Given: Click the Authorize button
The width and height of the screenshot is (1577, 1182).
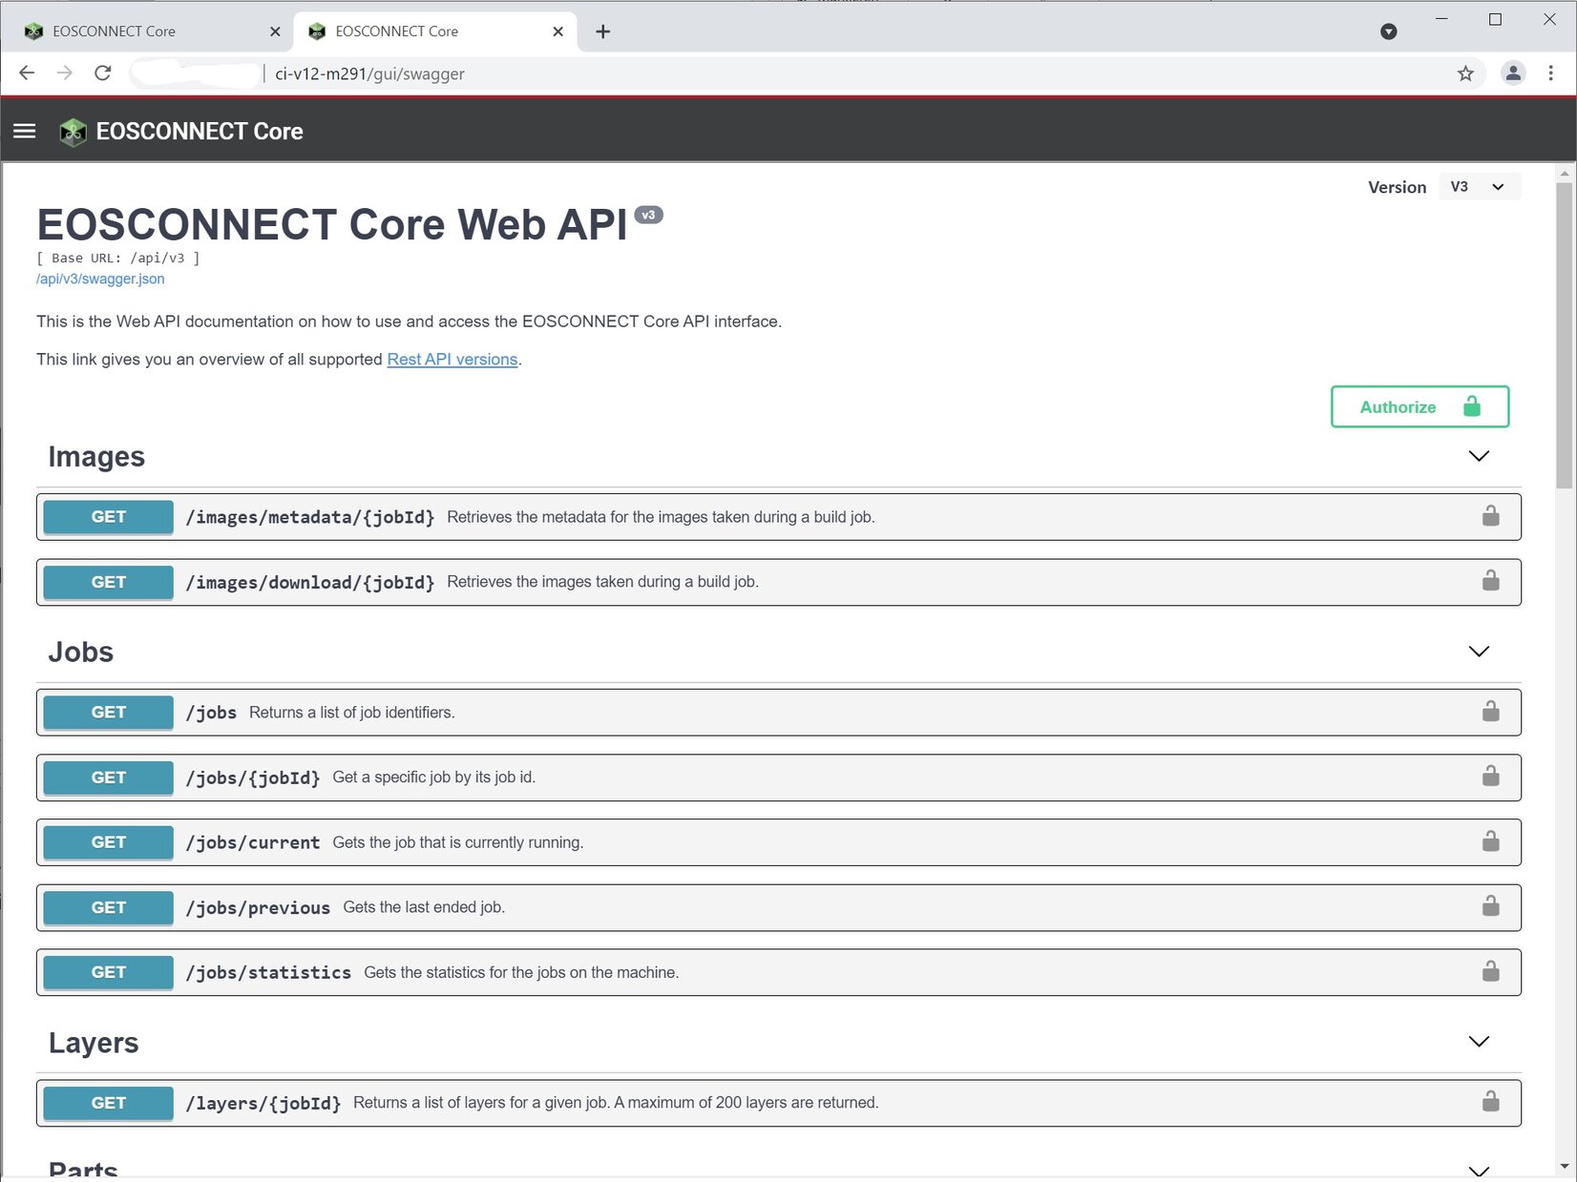Looking at the screenshot, I should [1419, 407].
